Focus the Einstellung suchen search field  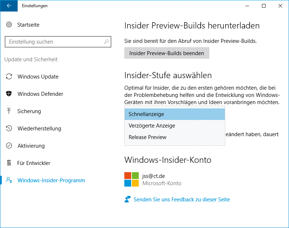tap(54, 42)
